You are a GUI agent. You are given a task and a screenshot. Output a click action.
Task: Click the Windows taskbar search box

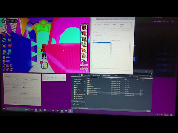(x=18, y=109)
